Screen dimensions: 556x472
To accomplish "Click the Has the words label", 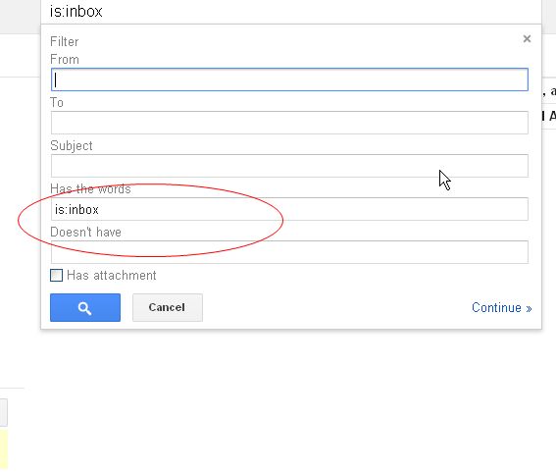I will coord(90,188).
